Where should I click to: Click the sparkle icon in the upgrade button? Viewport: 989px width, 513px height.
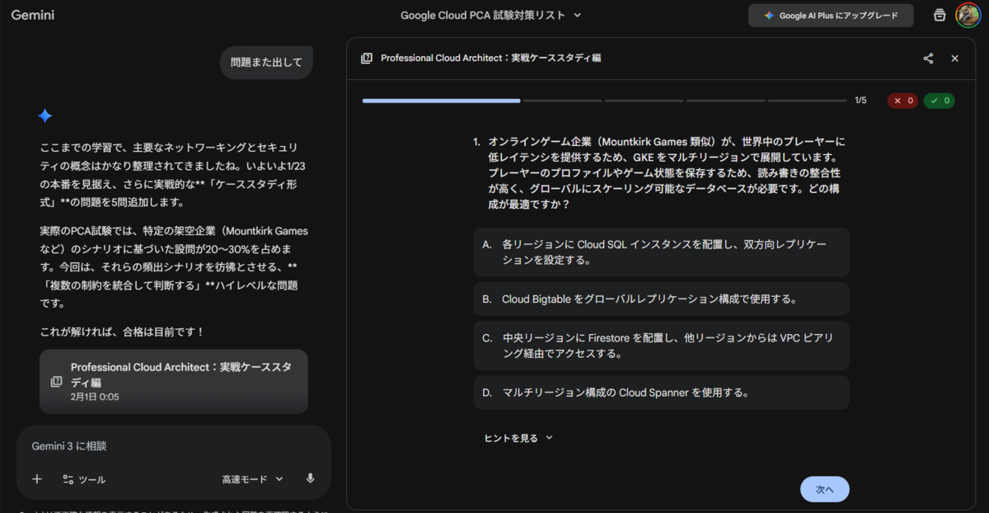(x=769, y=16)
